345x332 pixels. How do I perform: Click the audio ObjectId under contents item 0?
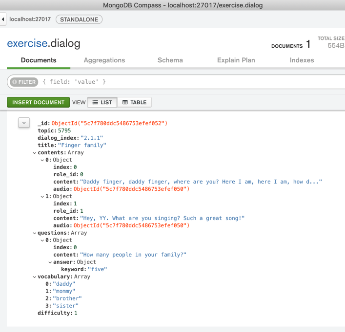(x=132, y=189)
